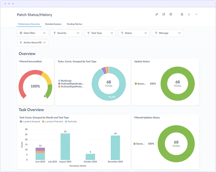Expand the Severity filter dropdown
This screenshot has height=172, width=216.
[x=66, y=33]
